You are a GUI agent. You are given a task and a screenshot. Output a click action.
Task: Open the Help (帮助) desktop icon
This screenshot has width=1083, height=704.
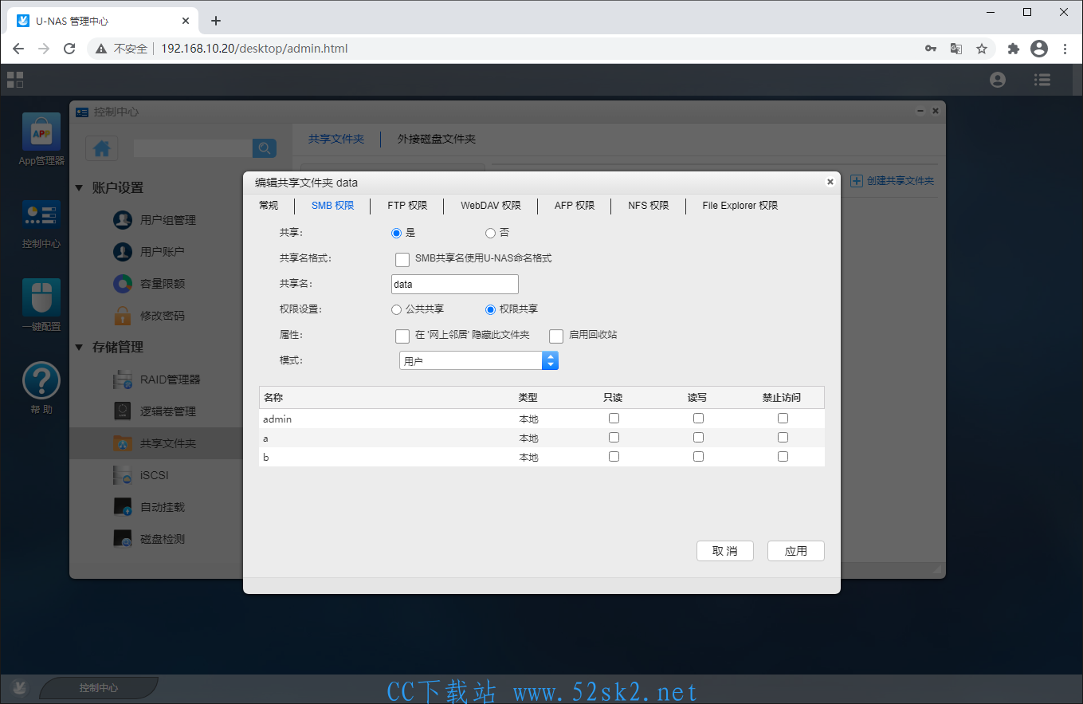(41, 380)
